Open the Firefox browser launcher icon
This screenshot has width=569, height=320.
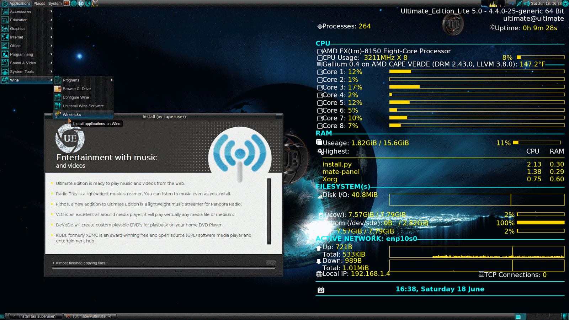tap(88, 3)
